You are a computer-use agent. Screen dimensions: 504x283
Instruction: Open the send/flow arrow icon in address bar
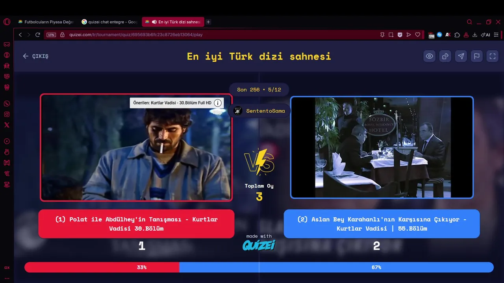point(409,35)
